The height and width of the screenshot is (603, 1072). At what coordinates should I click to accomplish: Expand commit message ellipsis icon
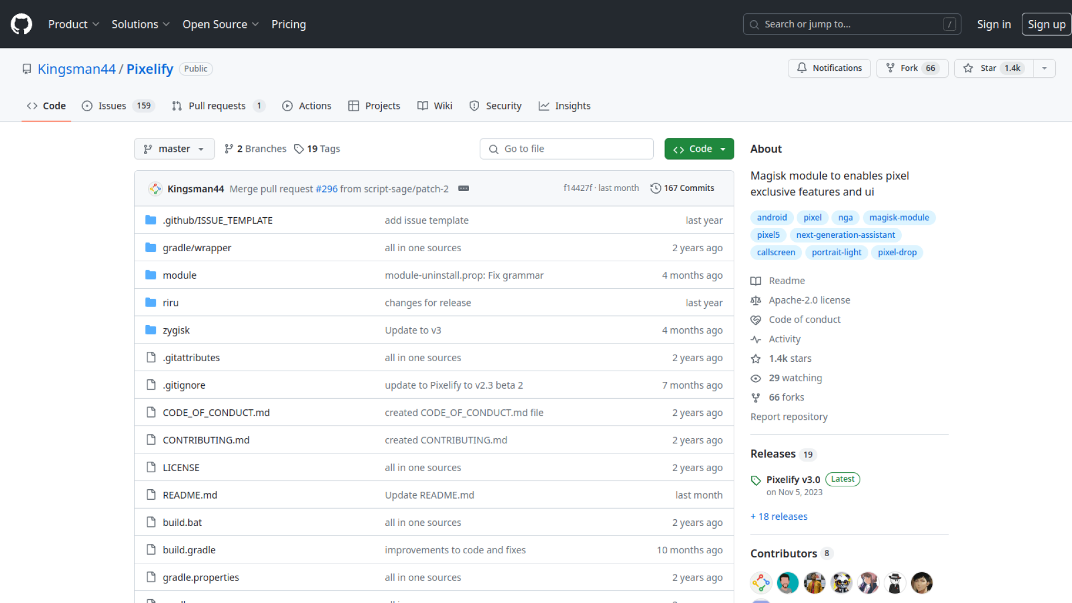pos(463,188)
